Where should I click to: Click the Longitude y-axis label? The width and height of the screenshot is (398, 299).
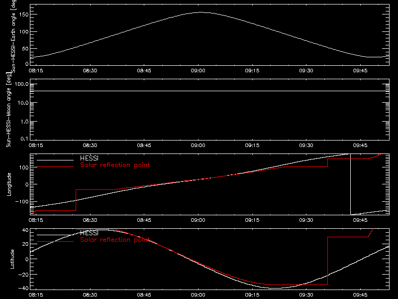9,184
